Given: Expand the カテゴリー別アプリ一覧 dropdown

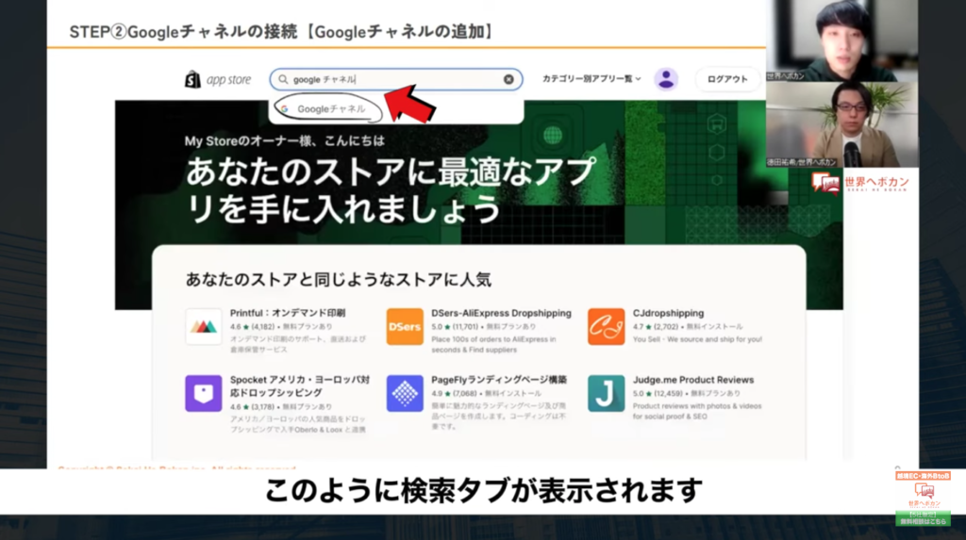Looking at the screenshot, I should coord(591,79).
